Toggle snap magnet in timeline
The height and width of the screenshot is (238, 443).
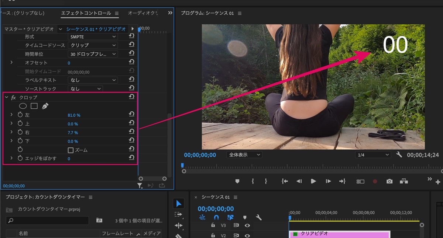(x=216, y=217)
